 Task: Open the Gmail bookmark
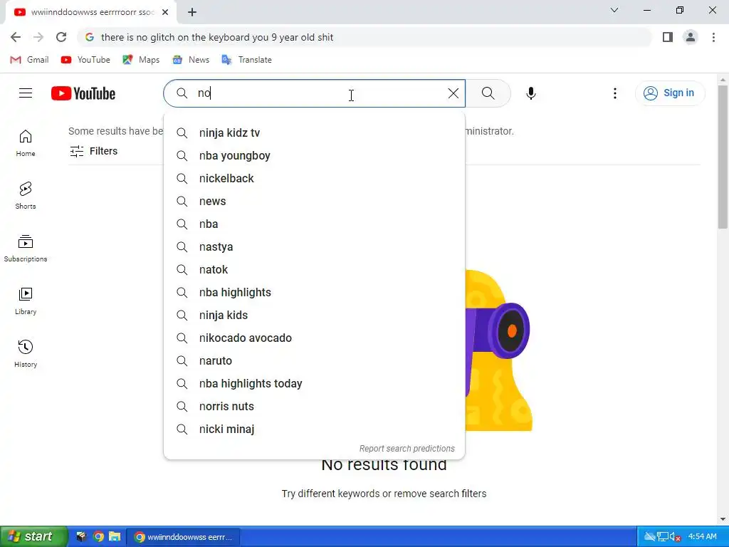point(29,60)
